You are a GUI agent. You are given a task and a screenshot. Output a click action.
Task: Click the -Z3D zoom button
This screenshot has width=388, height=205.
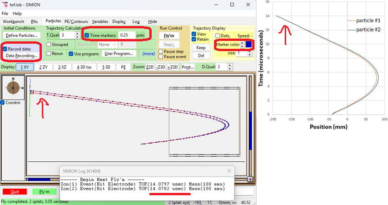(161, 67)
